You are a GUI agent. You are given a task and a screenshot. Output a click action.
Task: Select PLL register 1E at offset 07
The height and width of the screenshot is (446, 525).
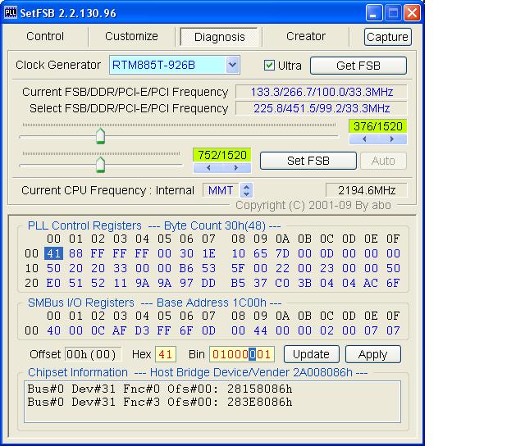coord(208,253)
